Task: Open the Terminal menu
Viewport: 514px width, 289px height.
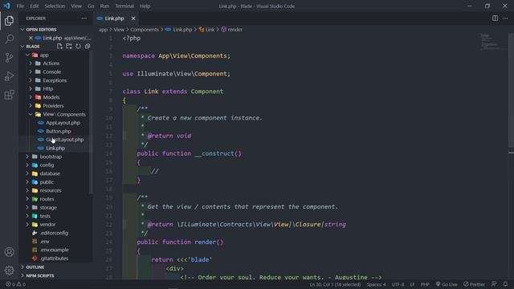Action: (124, 6)
